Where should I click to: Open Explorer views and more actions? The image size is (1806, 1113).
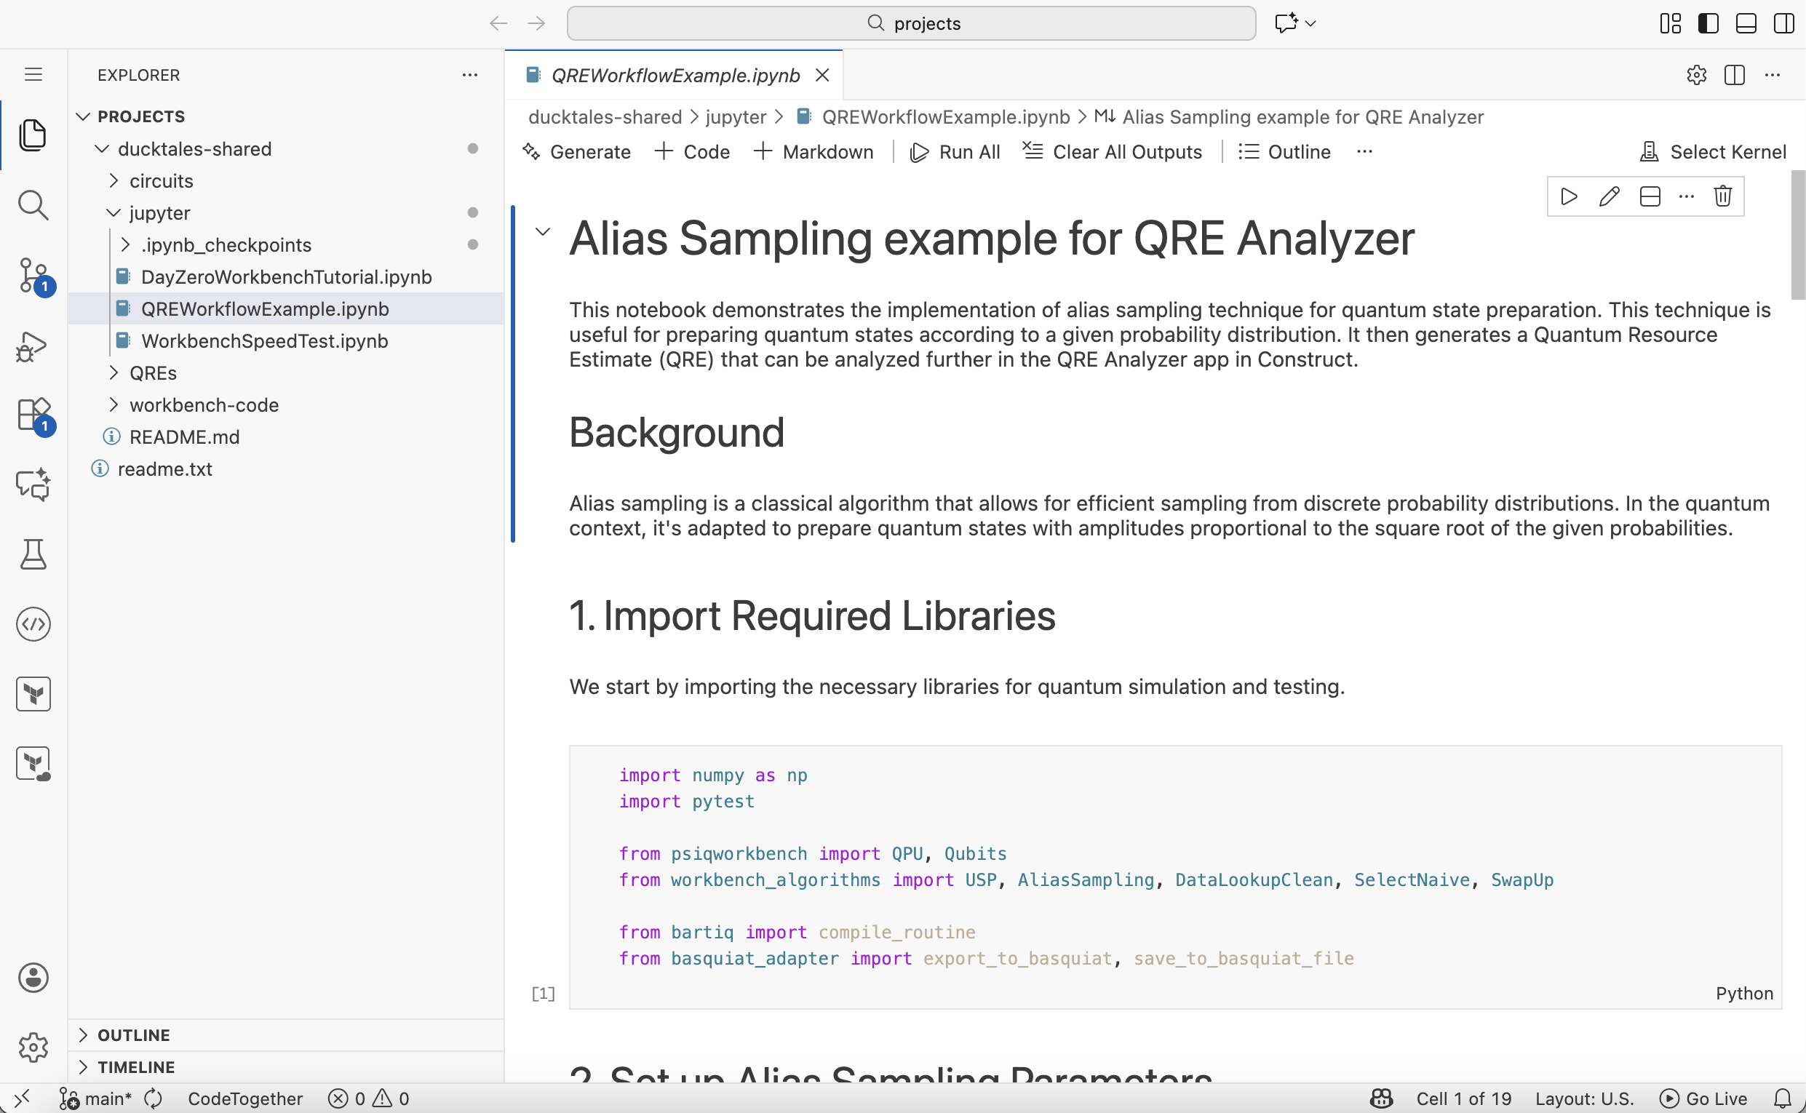coord(470,75)
